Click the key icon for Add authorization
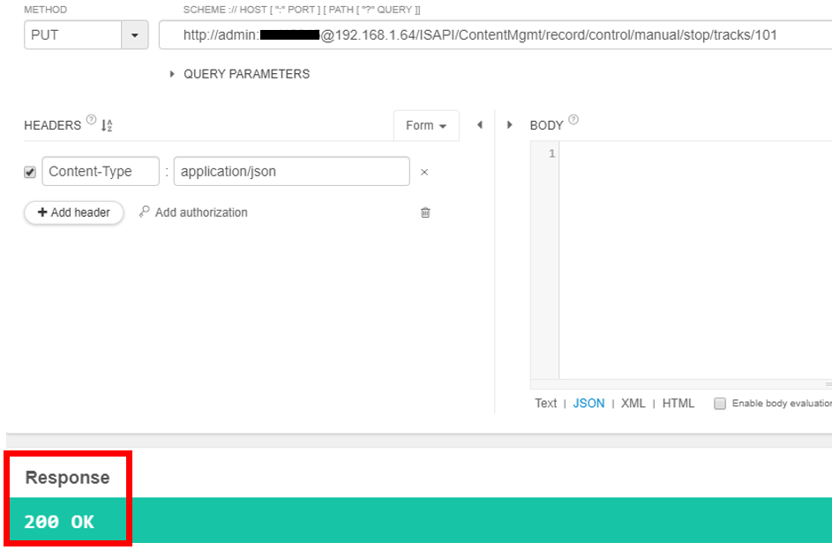Image resolution: width=832 pixels, height=550 pixels. [x=145, y=212]
